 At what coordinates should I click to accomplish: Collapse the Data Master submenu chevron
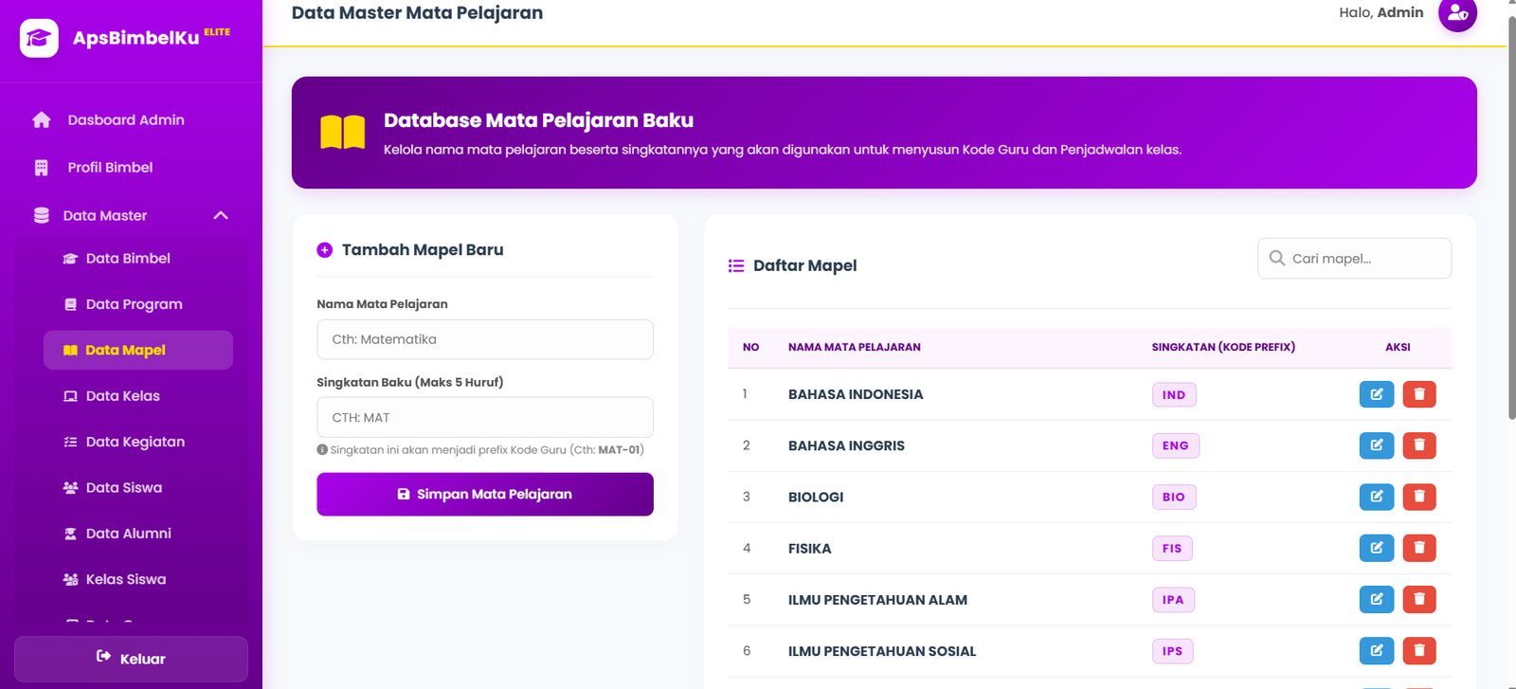coord(221,215)
